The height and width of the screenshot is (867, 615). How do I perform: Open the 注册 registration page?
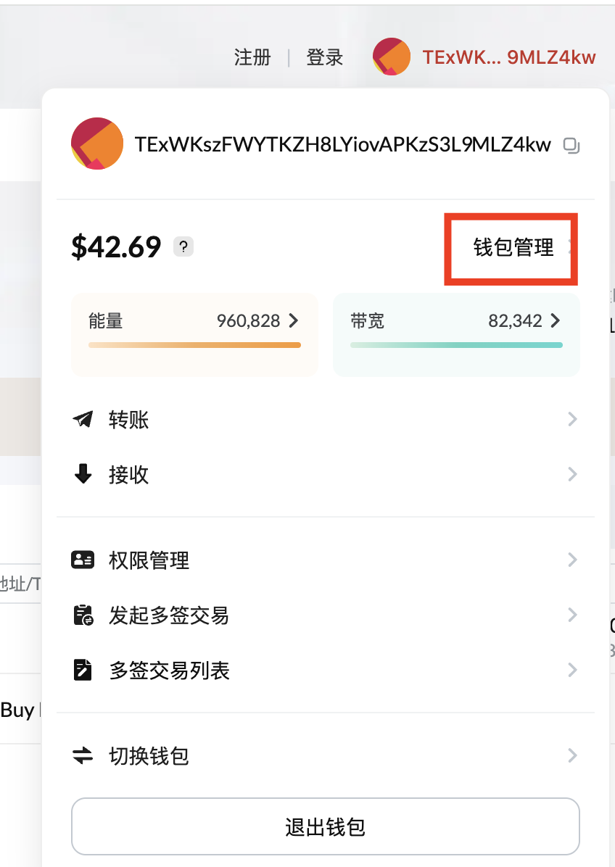click(252, 57)
